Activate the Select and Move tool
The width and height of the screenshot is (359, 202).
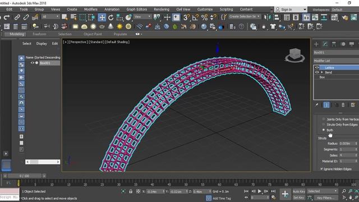[102, 17]
